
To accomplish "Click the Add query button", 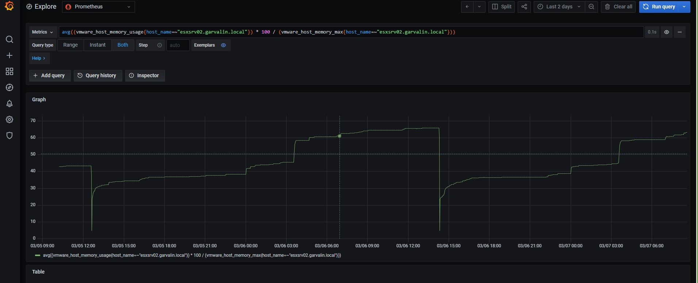I will [50, 75].
